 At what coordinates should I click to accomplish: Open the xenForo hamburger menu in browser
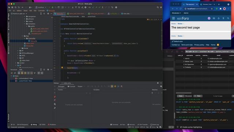pos(173,18)
